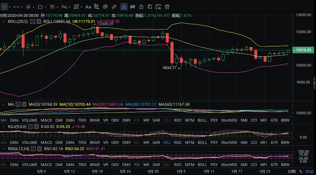Select BBW tab in bottom indicator row
316x175 pixels.
pos(285,165)
